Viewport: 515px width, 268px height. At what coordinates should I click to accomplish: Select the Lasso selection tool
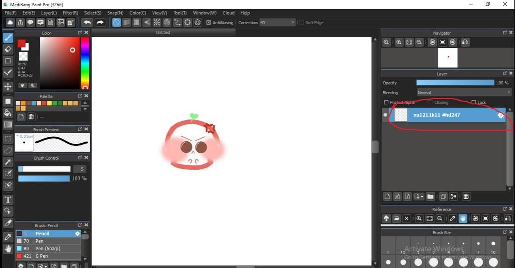coord(8,150)
